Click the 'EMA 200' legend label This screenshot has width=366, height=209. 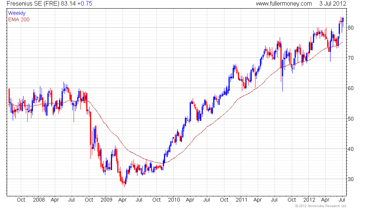pyautogui.click(x=19, y=19)
